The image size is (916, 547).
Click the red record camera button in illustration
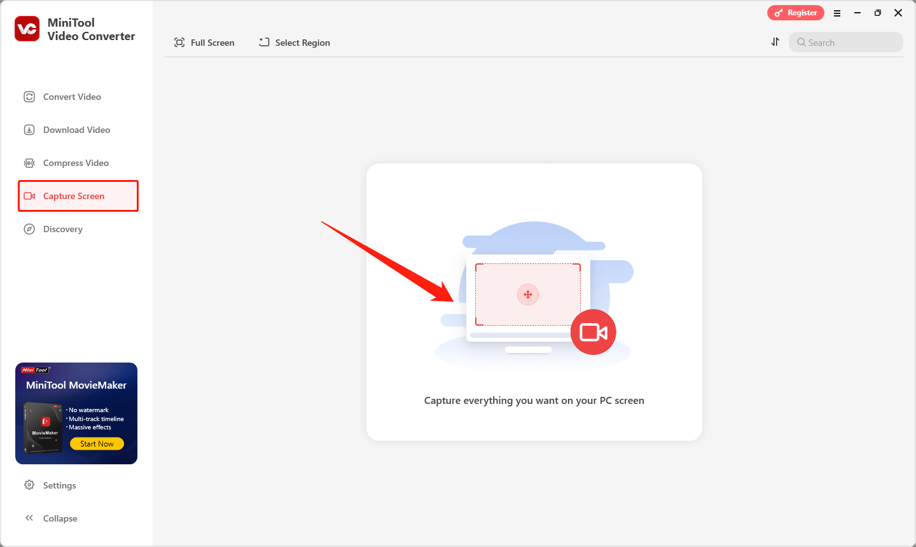point(593,332)
